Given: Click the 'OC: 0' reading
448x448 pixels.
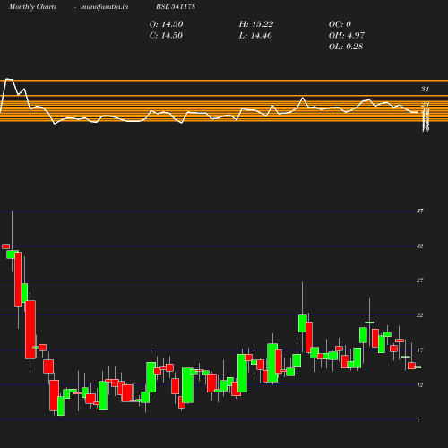Looking at the screenshot, I should tap(340, 24).
